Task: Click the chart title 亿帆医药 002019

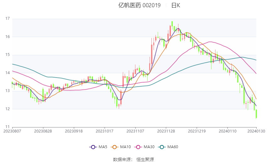Action: (139, 5)
